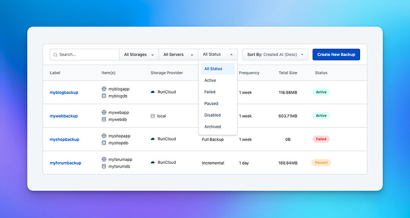Viewport: 410px width, 218px height.
Task: Click RunCloud cloud icon in myforumbackup row
Action: tap(153, 162)
